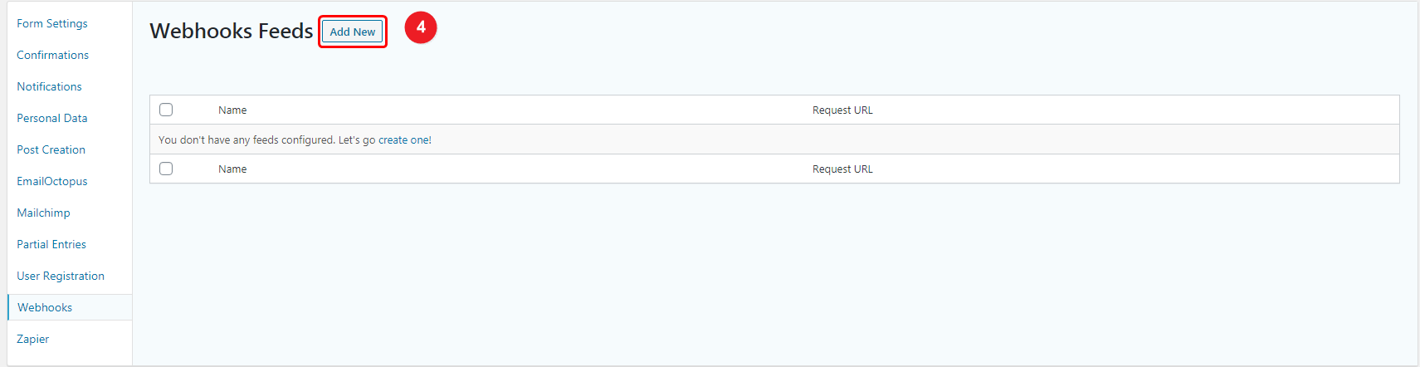Select the Mailchimp tab
The height and width of the screenshot is (367, 1420).
44,213
